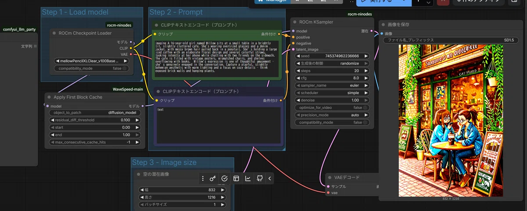
Task: Decrease steps with its left arrow
Action: [298, 71]
